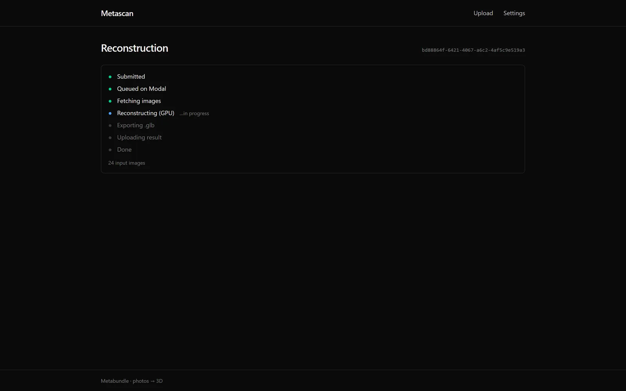
Task: Click the blue dot beside Reconstructing (GPU)
Action: point(110,113)
